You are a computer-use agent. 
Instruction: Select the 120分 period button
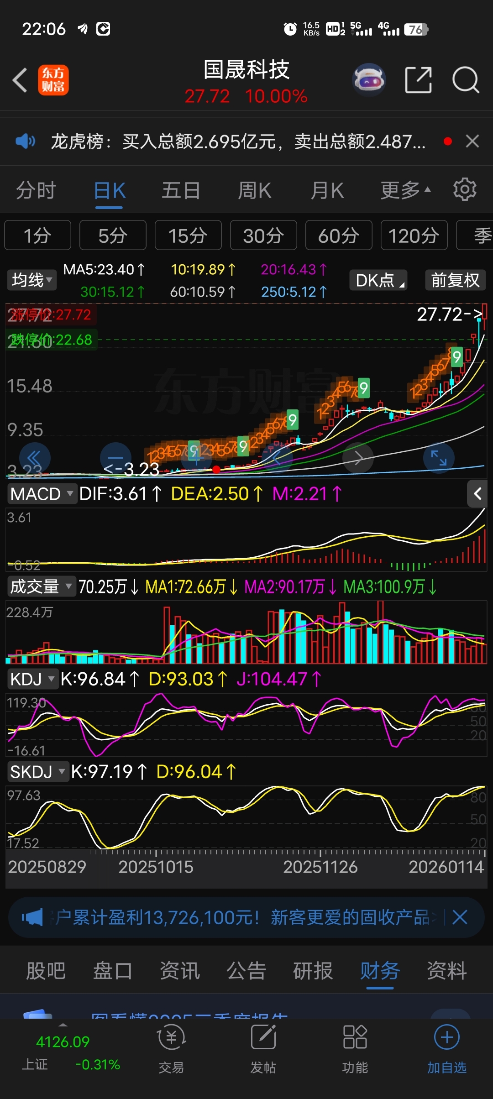point(414,235)
